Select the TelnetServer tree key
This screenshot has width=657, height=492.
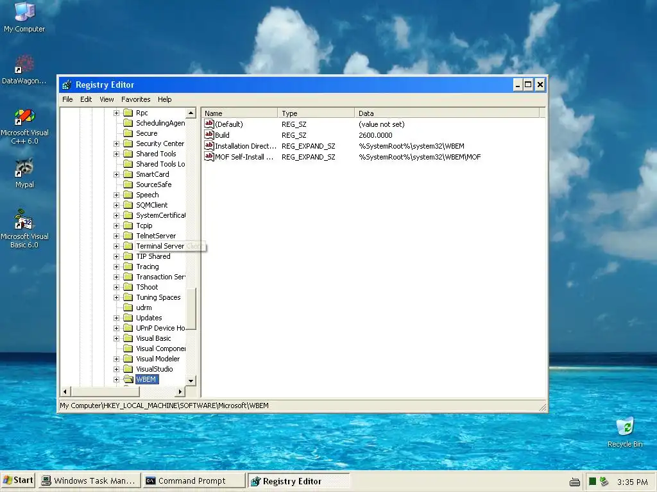click(156, 236)
